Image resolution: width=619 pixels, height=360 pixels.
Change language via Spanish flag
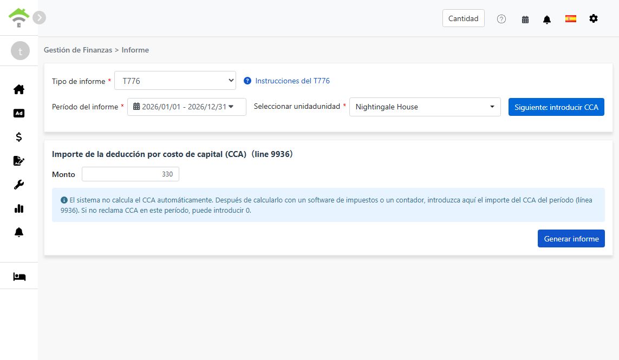tap(570, 18)
